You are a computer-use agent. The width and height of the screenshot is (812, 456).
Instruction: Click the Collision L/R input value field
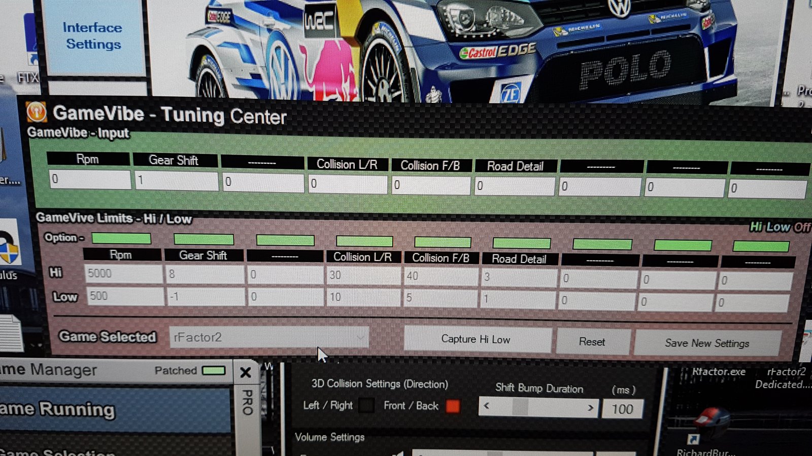348,183
